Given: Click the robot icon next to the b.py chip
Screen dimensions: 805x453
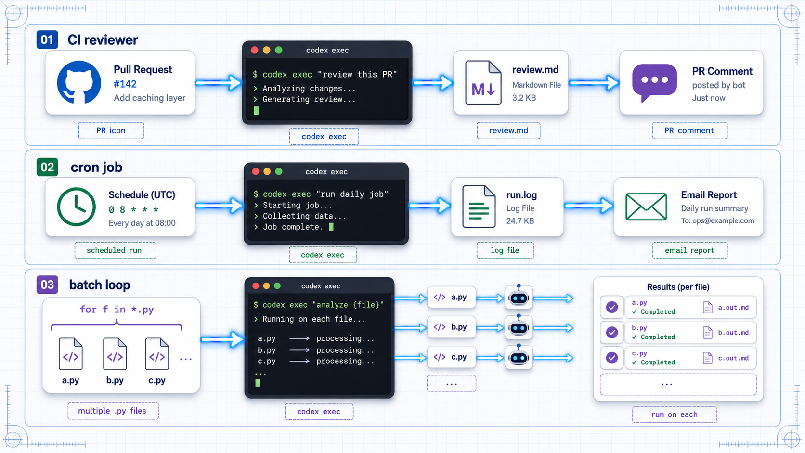Looking at the screenshot, I should 519,327.
